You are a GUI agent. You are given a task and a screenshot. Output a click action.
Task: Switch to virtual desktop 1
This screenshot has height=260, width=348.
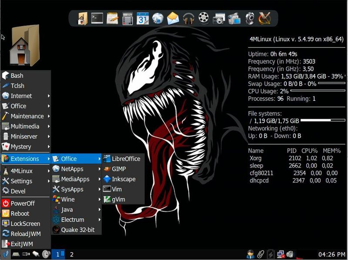(x=58, y=254)
